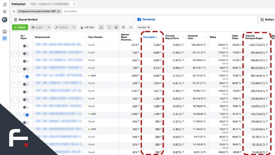Click the A/B Testi button
275x155 pixels.
87,27
